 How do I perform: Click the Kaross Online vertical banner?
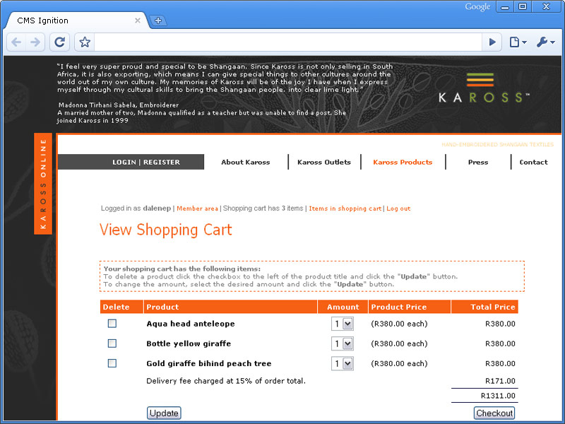coord(43,184)
